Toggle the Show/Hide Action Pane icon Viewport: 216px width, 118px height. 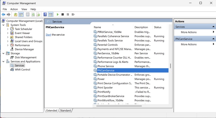51,14
